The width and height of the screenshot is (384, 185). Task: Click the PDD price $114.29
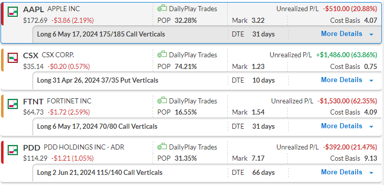coord(35,158)
